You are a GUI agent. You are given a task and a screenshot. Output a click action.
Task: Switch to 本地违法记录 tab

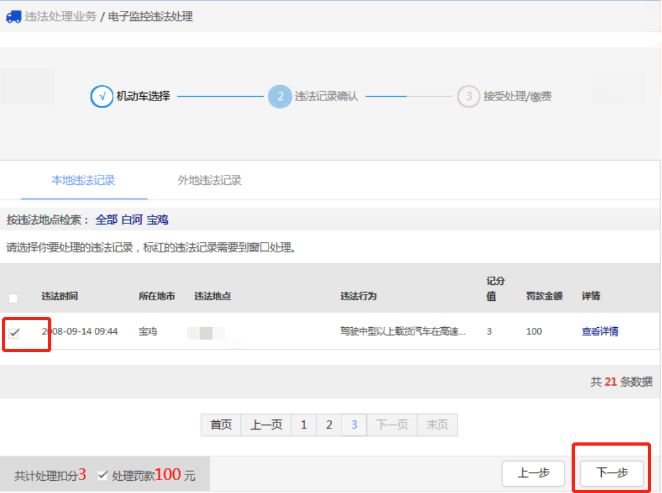pyautogui.click(x=83, y=181)
